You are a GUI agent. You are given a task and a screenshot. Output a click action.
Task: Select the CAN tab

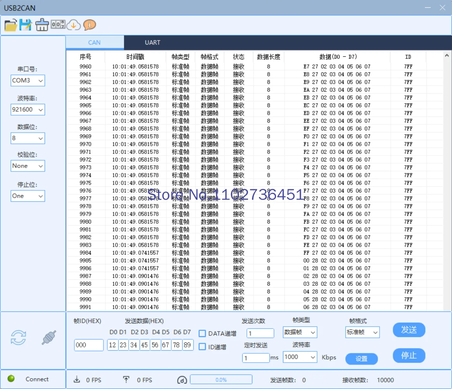(x=95, y=43)
